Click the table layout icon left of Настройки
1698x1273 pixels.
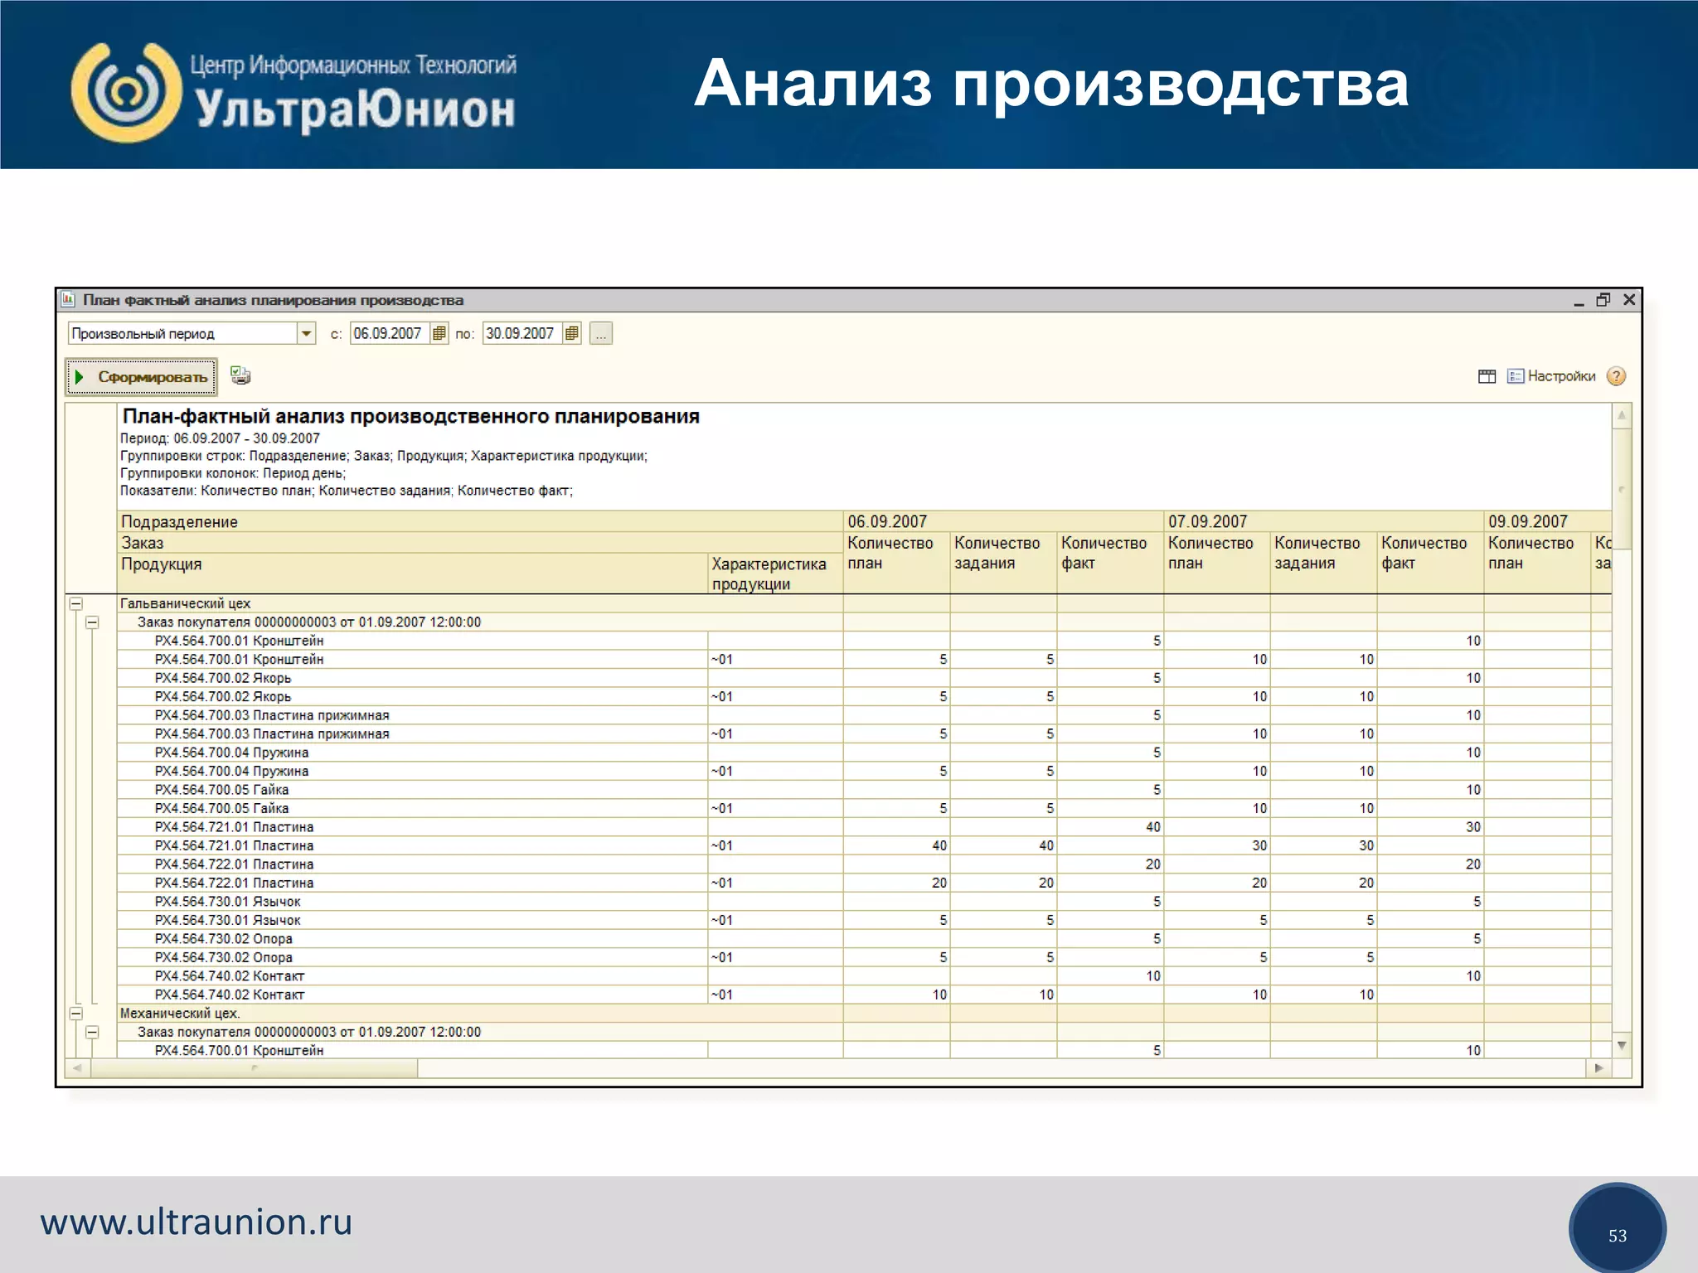(x=1487, y=376)
